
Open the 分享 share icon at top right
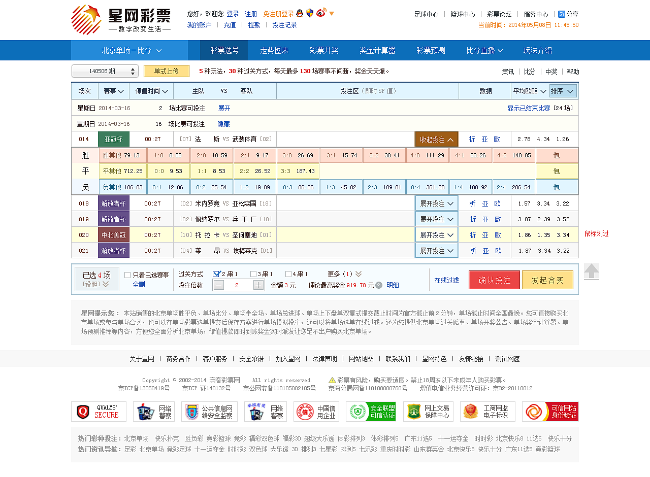click(561, 14)
